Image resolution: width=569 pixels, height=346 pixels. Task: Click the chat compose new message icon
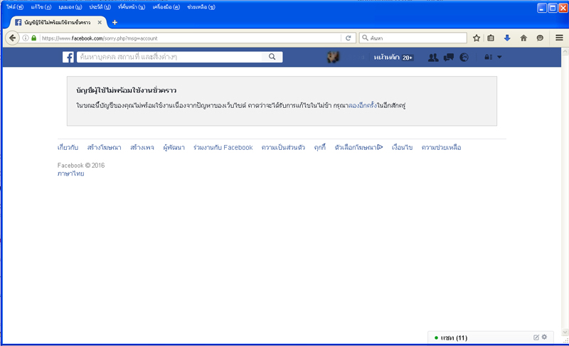click(x=536, y=337)
